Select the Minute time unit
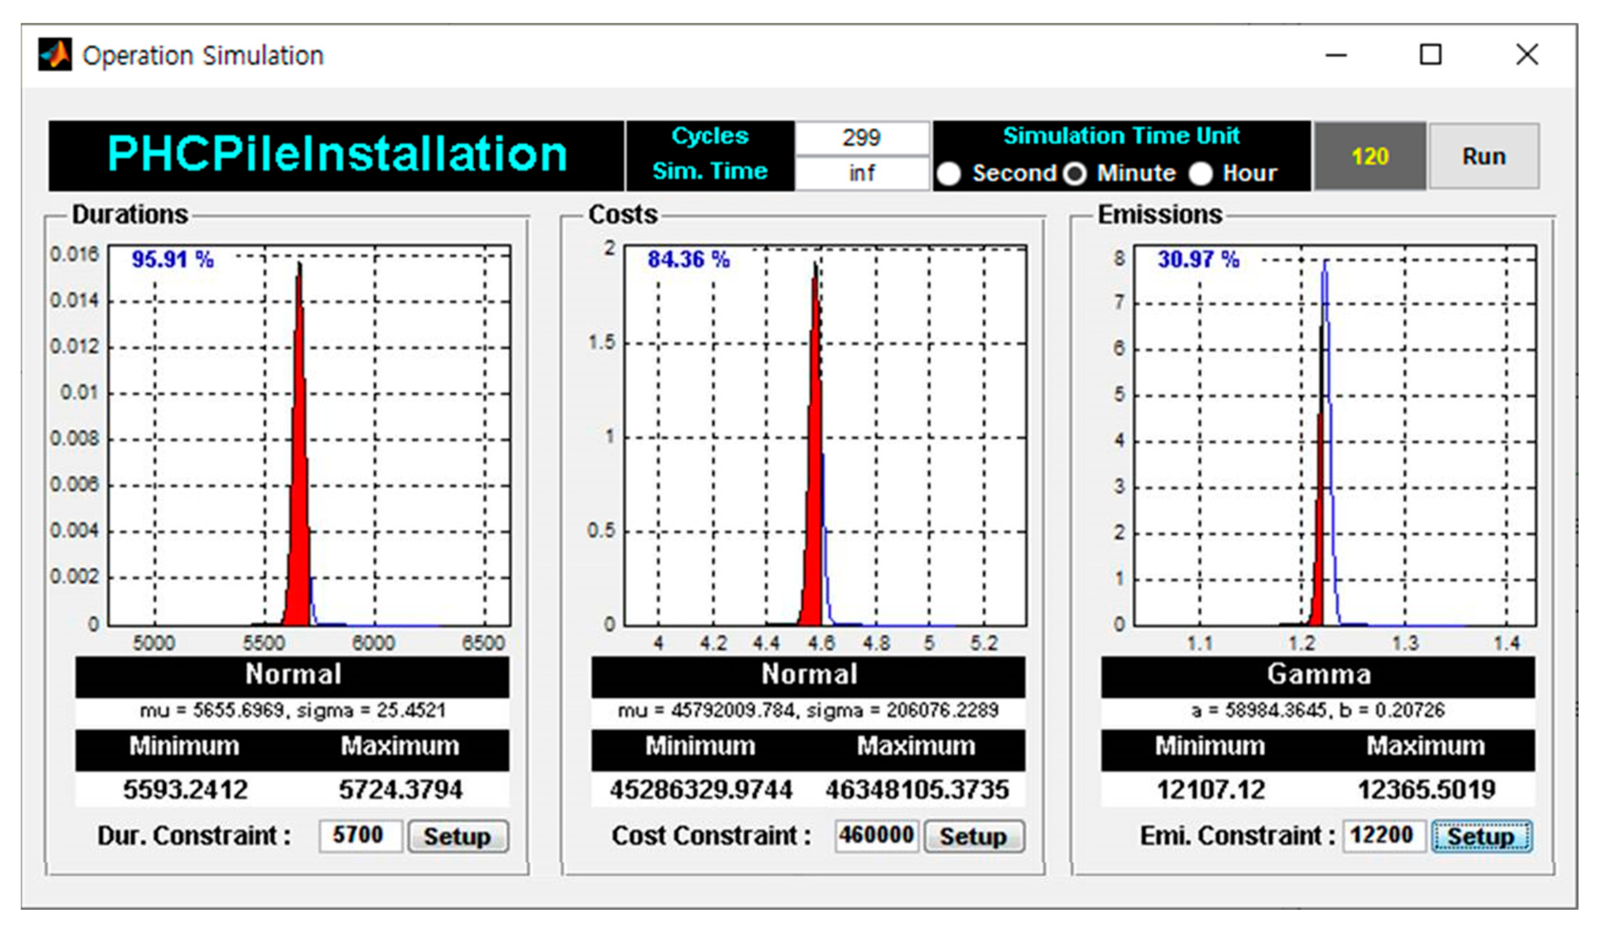The width and height of the screenshot is (1597, 927). pyautogui.click(x=1075, y=173)
